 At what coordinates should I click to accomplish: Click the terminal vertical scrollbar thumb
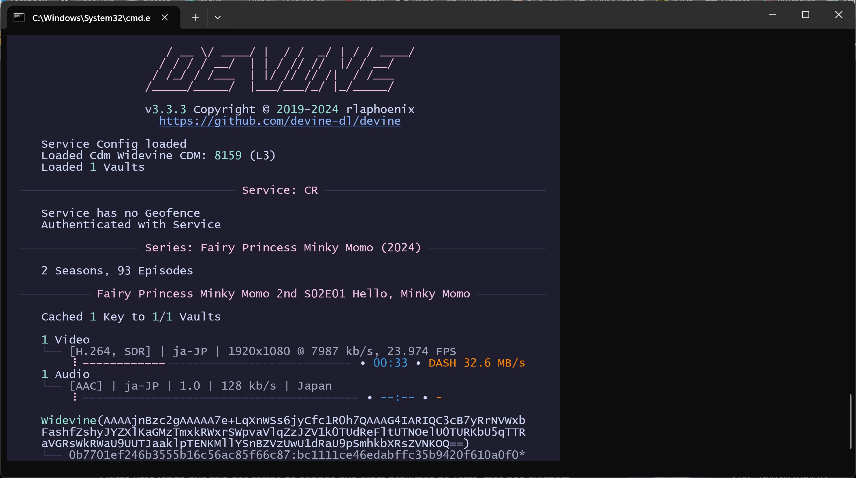tap(851, 421)
